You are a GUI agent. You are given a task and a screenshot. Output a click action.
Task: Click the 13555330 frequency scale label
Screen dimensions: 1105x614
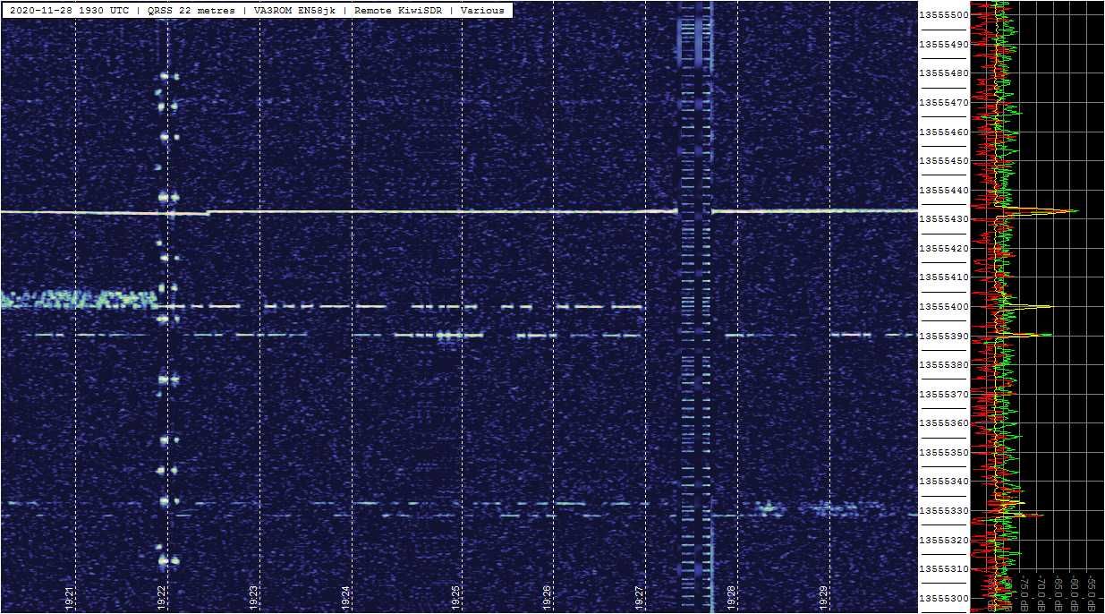coord(944,511)
